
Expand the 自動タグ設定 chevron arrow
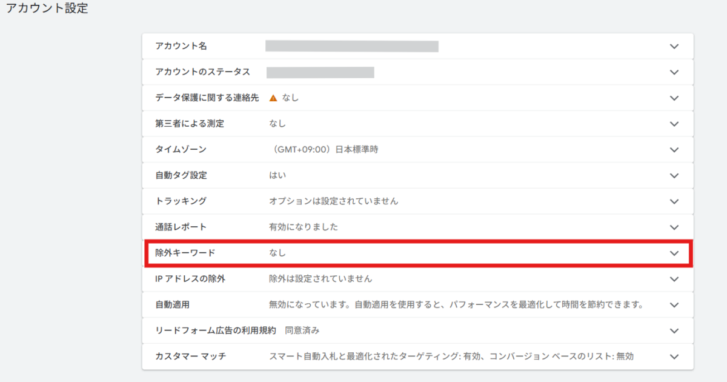[674, 176]
